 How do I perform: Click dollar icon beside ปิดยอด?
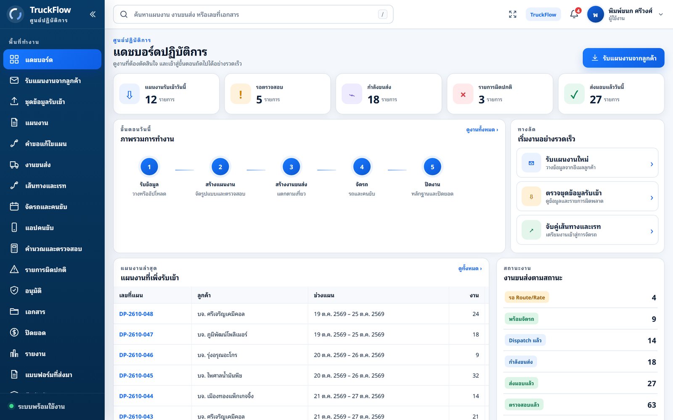(14, 332)
